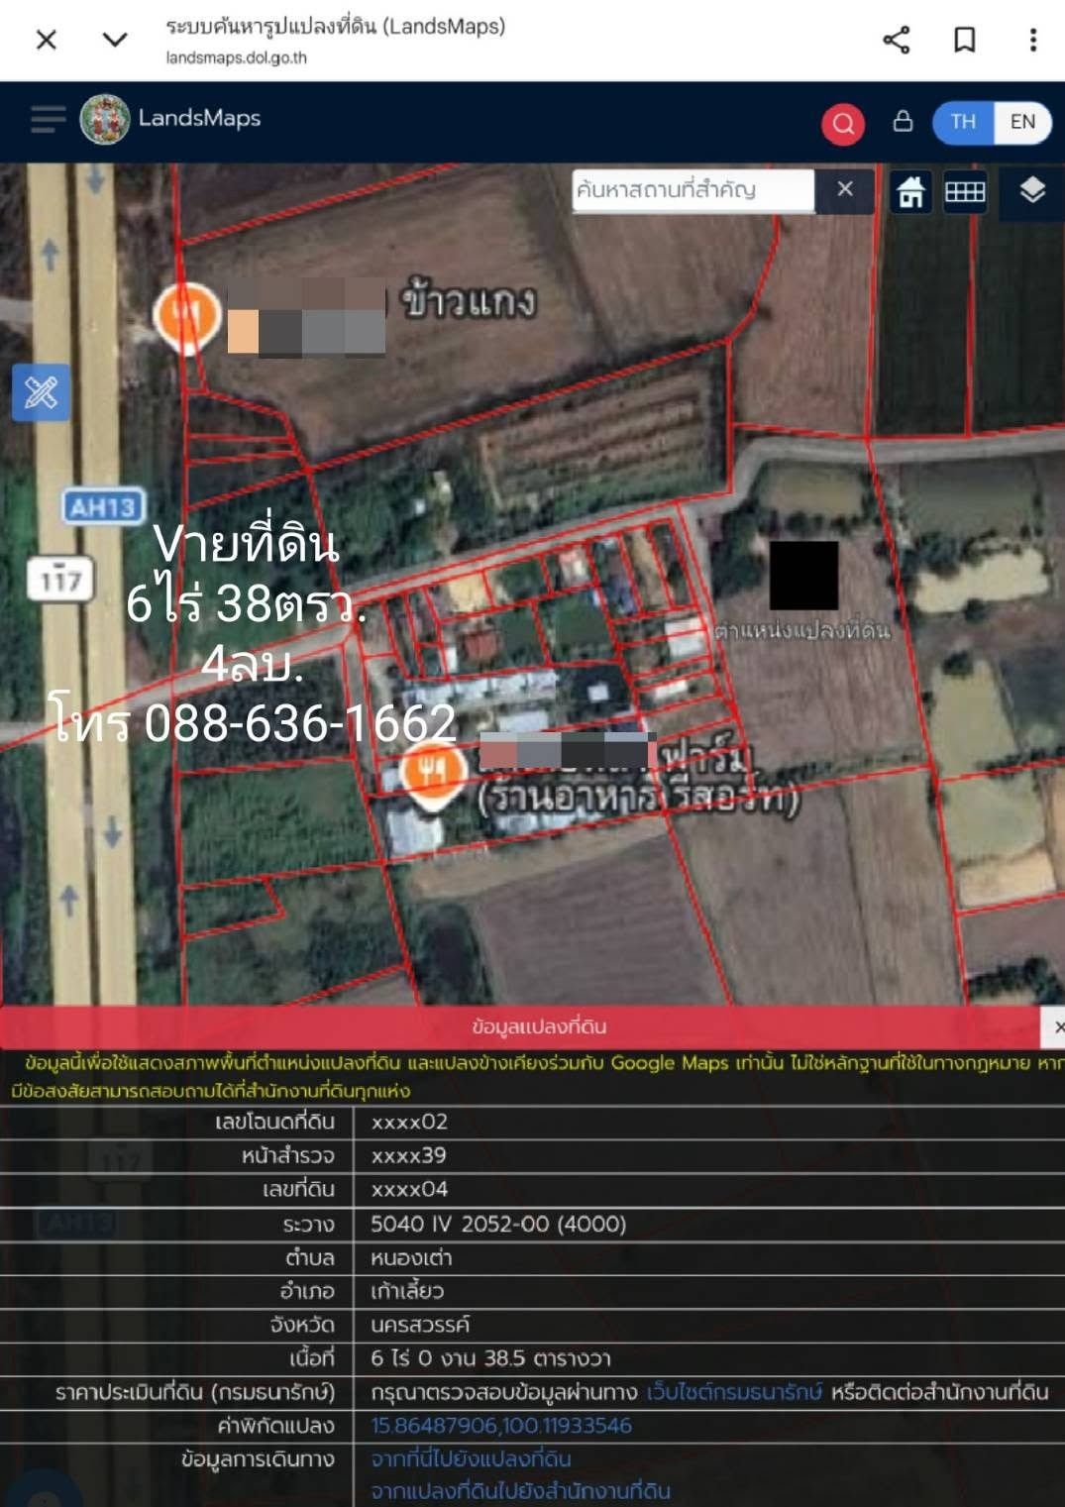
Task: Open the Treasury Department website link
Action: click(734, 1392)
